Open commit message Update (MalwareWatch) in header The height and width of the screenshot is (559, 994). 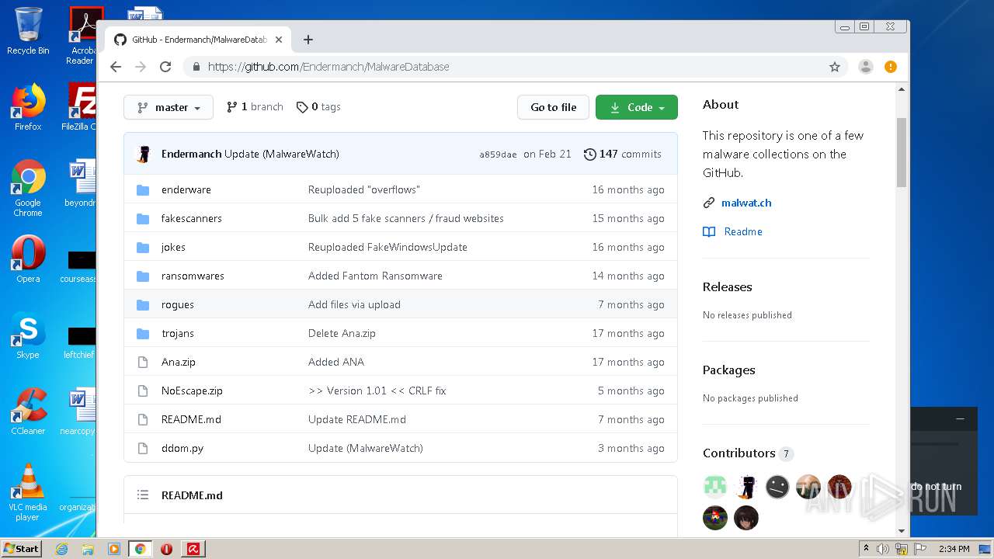coord(282,154)
